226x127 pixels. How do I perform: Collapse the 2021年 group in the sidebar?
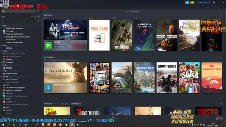pos(2,76)
